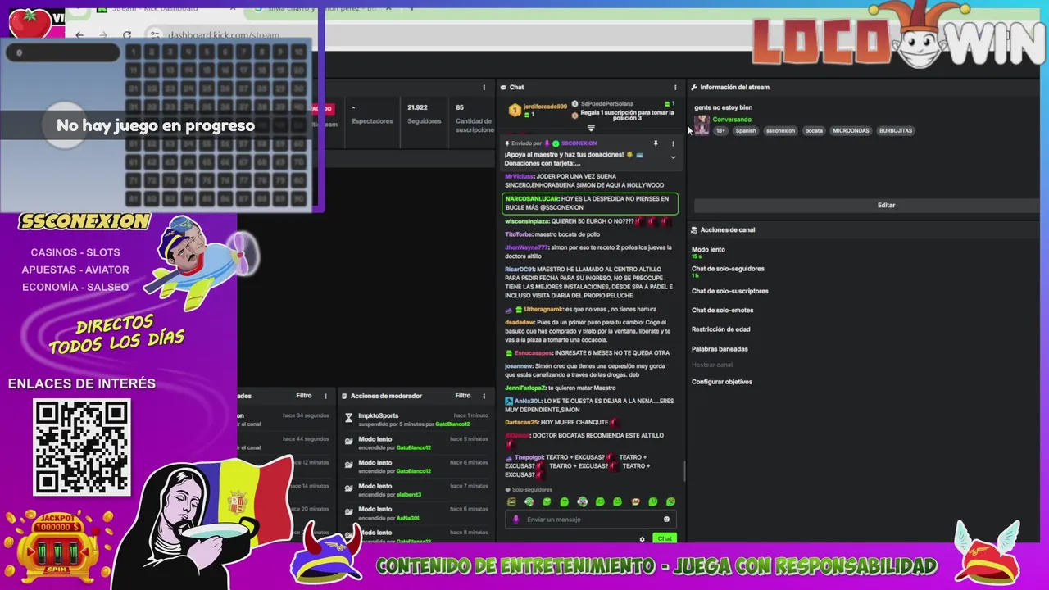Click the pin icon on pinned message
Viewport: 1049px width, 590px height.
pos(655,143)
